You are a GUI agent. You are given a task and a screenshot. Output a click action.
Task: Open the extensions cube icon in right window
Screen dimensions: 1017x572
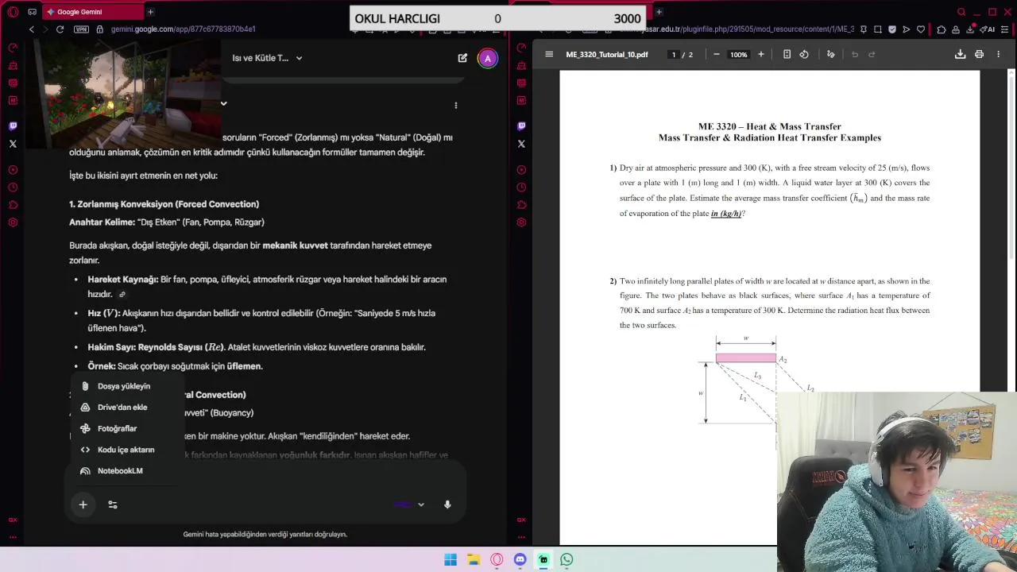[x=942, y=29]
